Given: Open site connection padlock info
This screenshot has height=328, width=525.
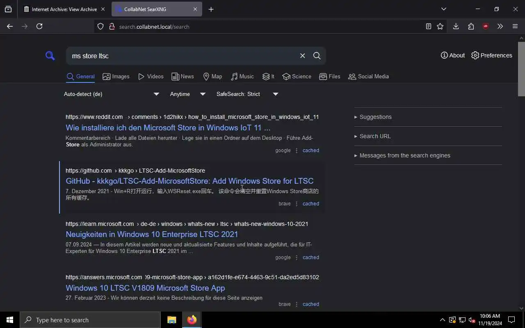Looking at the screenshot, I should tap(112, 27).
